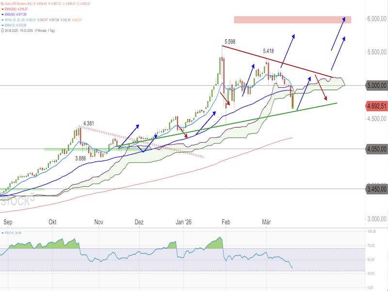Select the EMA(200) legend marker
This screenshot has width=388, height=291.
pyautogui.click(x=3, y=9)
